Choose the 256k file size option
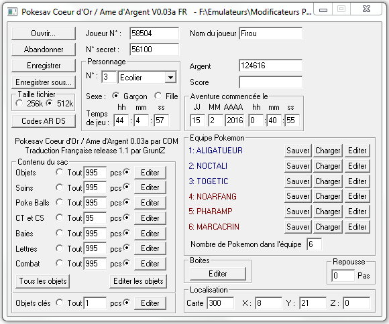The width and height of the screenshot is (389, 324). [x=19, y=103]
